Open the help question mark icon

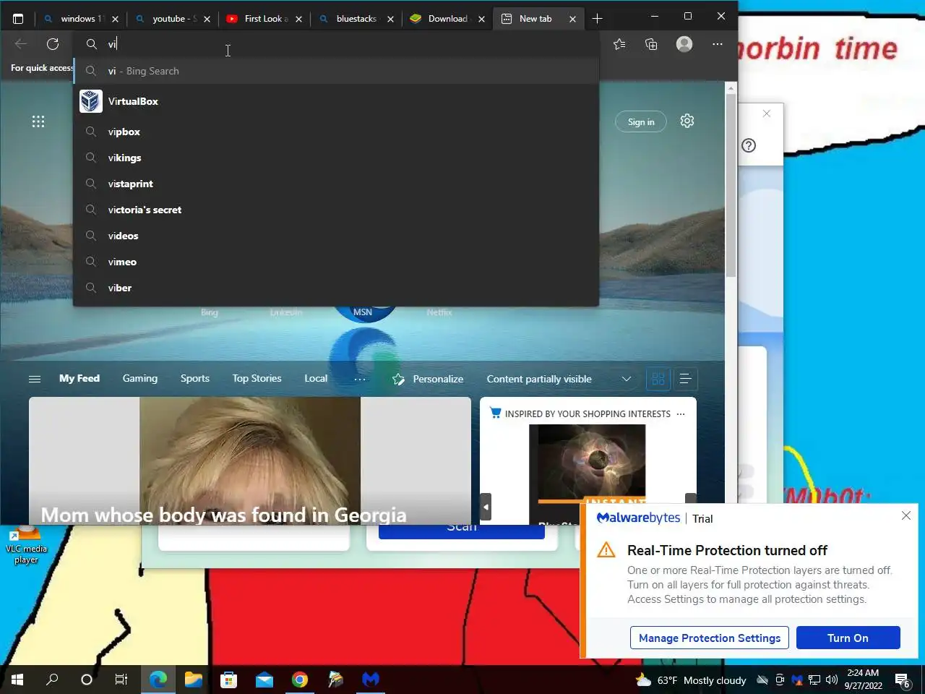749,145
